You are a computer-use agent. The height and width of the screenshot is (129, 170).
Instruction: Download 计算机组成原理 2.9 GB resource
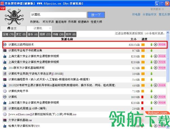tap(151, 108)
